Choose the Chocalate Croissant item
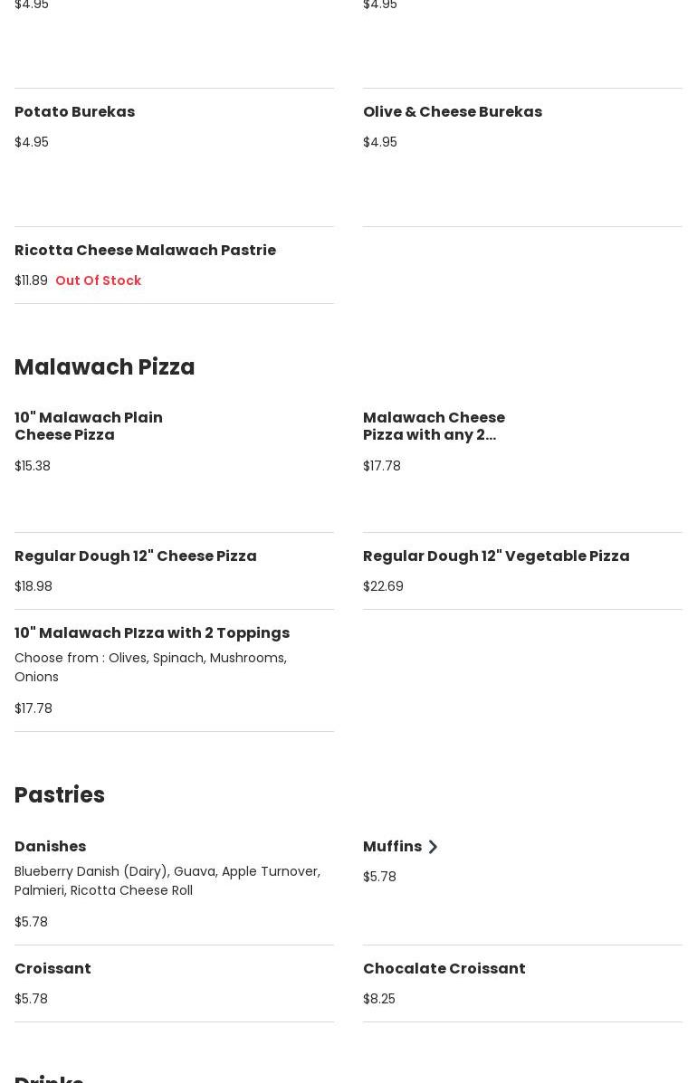The height and width of the screenshot is (1083, 697). pos(444,969)
